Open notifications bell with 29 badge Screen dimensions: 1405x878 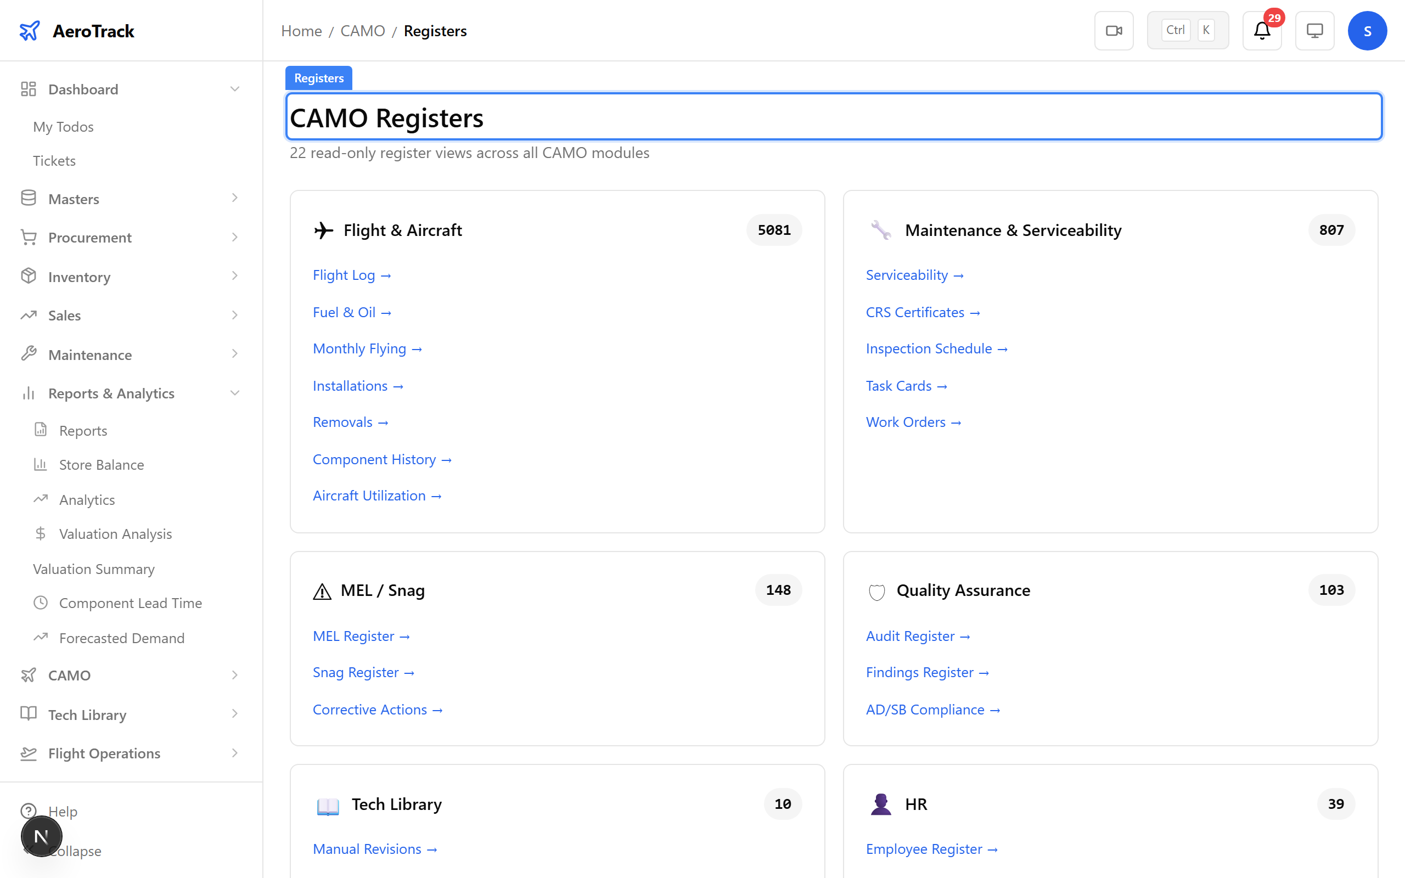point(1262,31)
